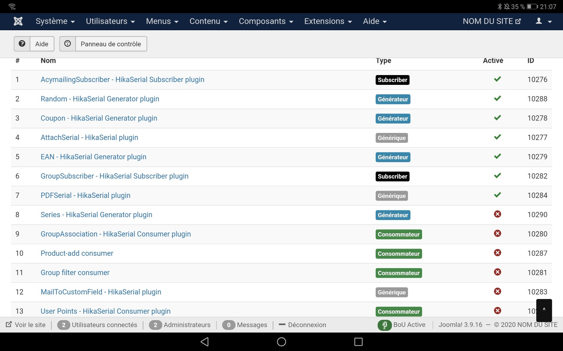The image size is (563, 351).
Task: Open EAN - HikaSerial Generator plugin
Action: click(94, 157)
